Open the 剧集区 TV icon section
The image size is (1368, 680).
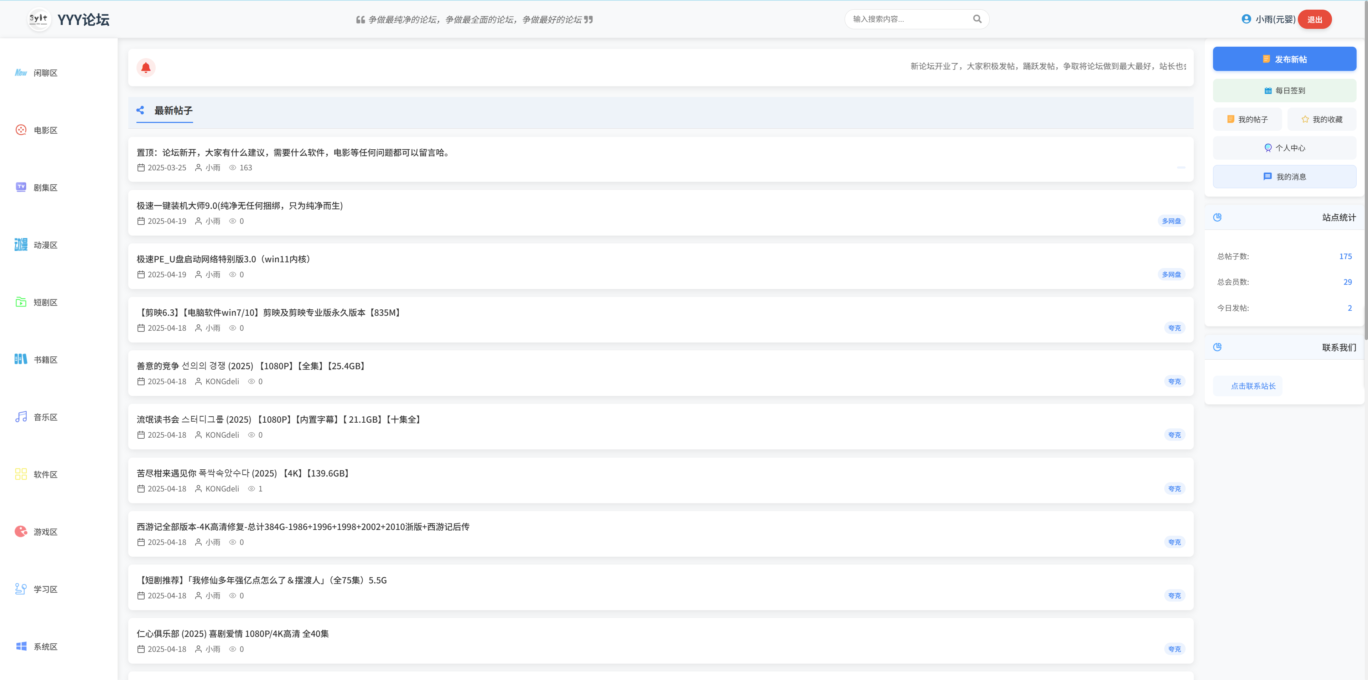21,187
